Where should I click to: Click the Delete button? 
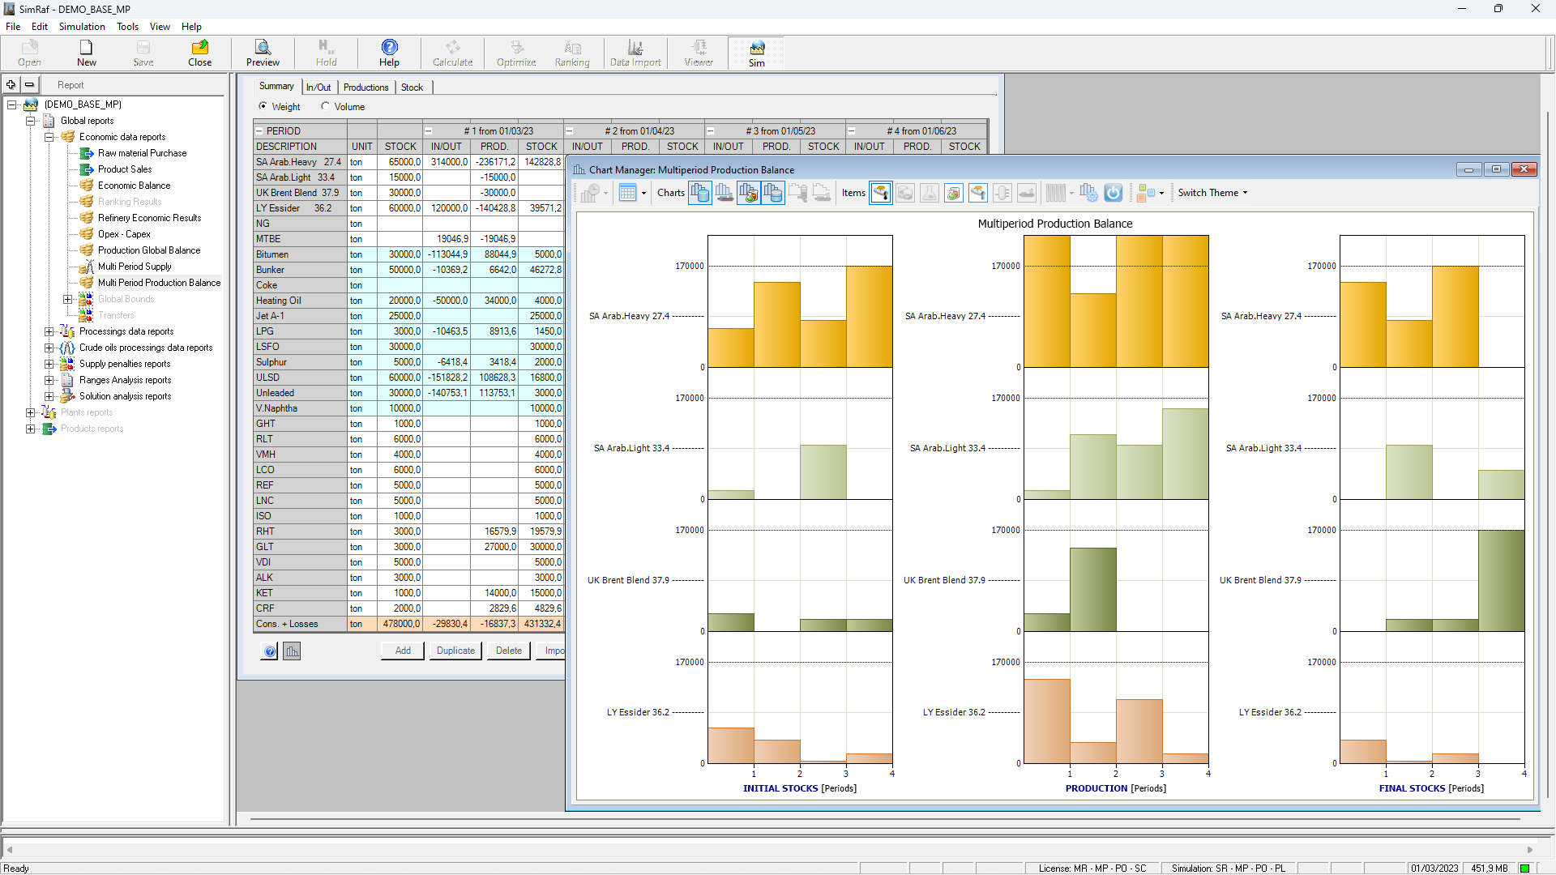(509, 651)
